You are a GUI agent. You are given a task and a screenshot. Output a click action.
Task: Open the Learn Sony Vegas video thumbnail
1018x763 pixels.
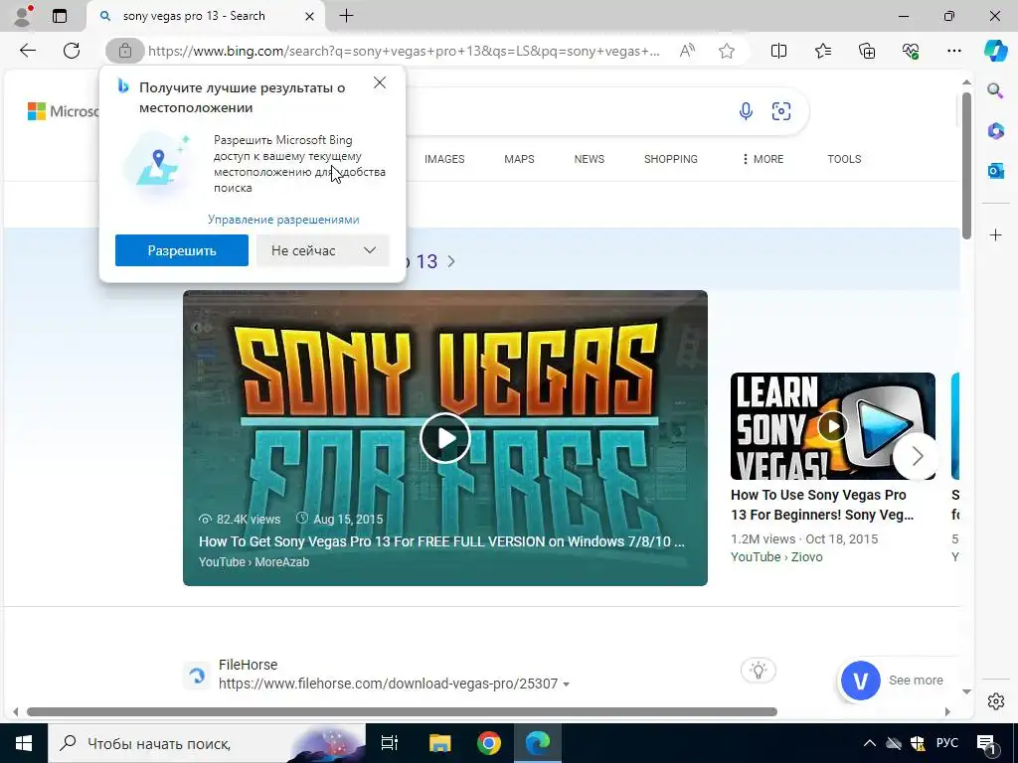(833, 426)
